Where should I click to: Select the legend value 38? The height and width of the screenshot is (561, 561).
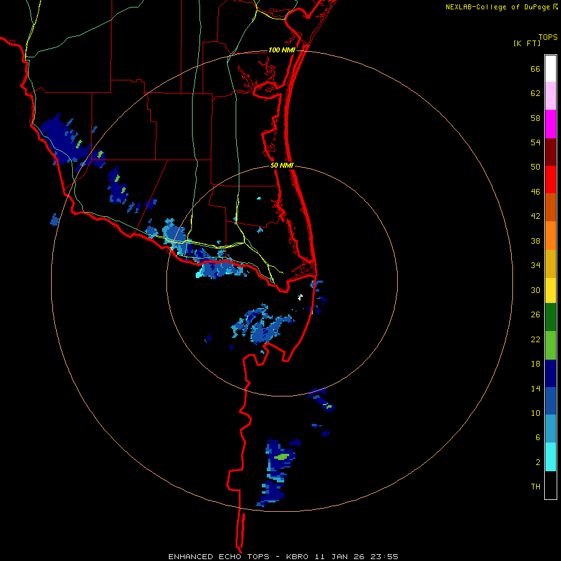[535, 241]
